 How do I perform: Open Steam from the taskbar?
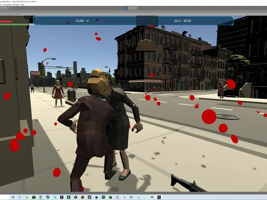point(48,197)
